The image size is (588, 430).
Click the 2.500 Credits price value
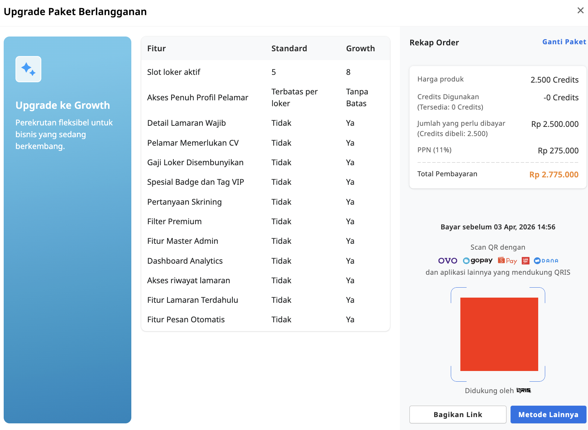pos(554,80)
